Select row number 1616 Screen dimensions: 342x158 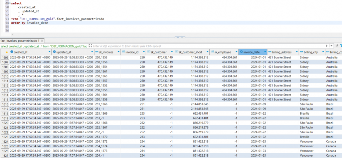pyautogui.click(x=4, y=104)
